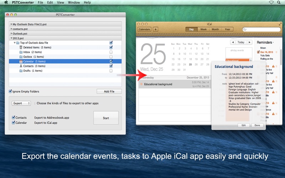Click the Calendar folder icon

[x=21, y=61]
